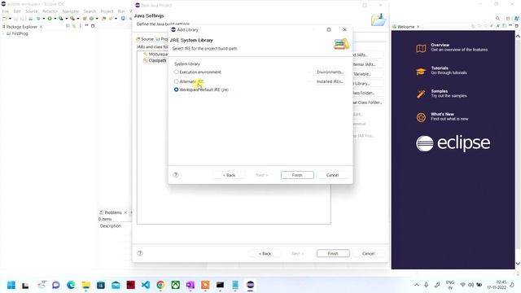Click Finish in the New Java Project wizard
The image size is (521, 293).
click(x=333, y=253)
